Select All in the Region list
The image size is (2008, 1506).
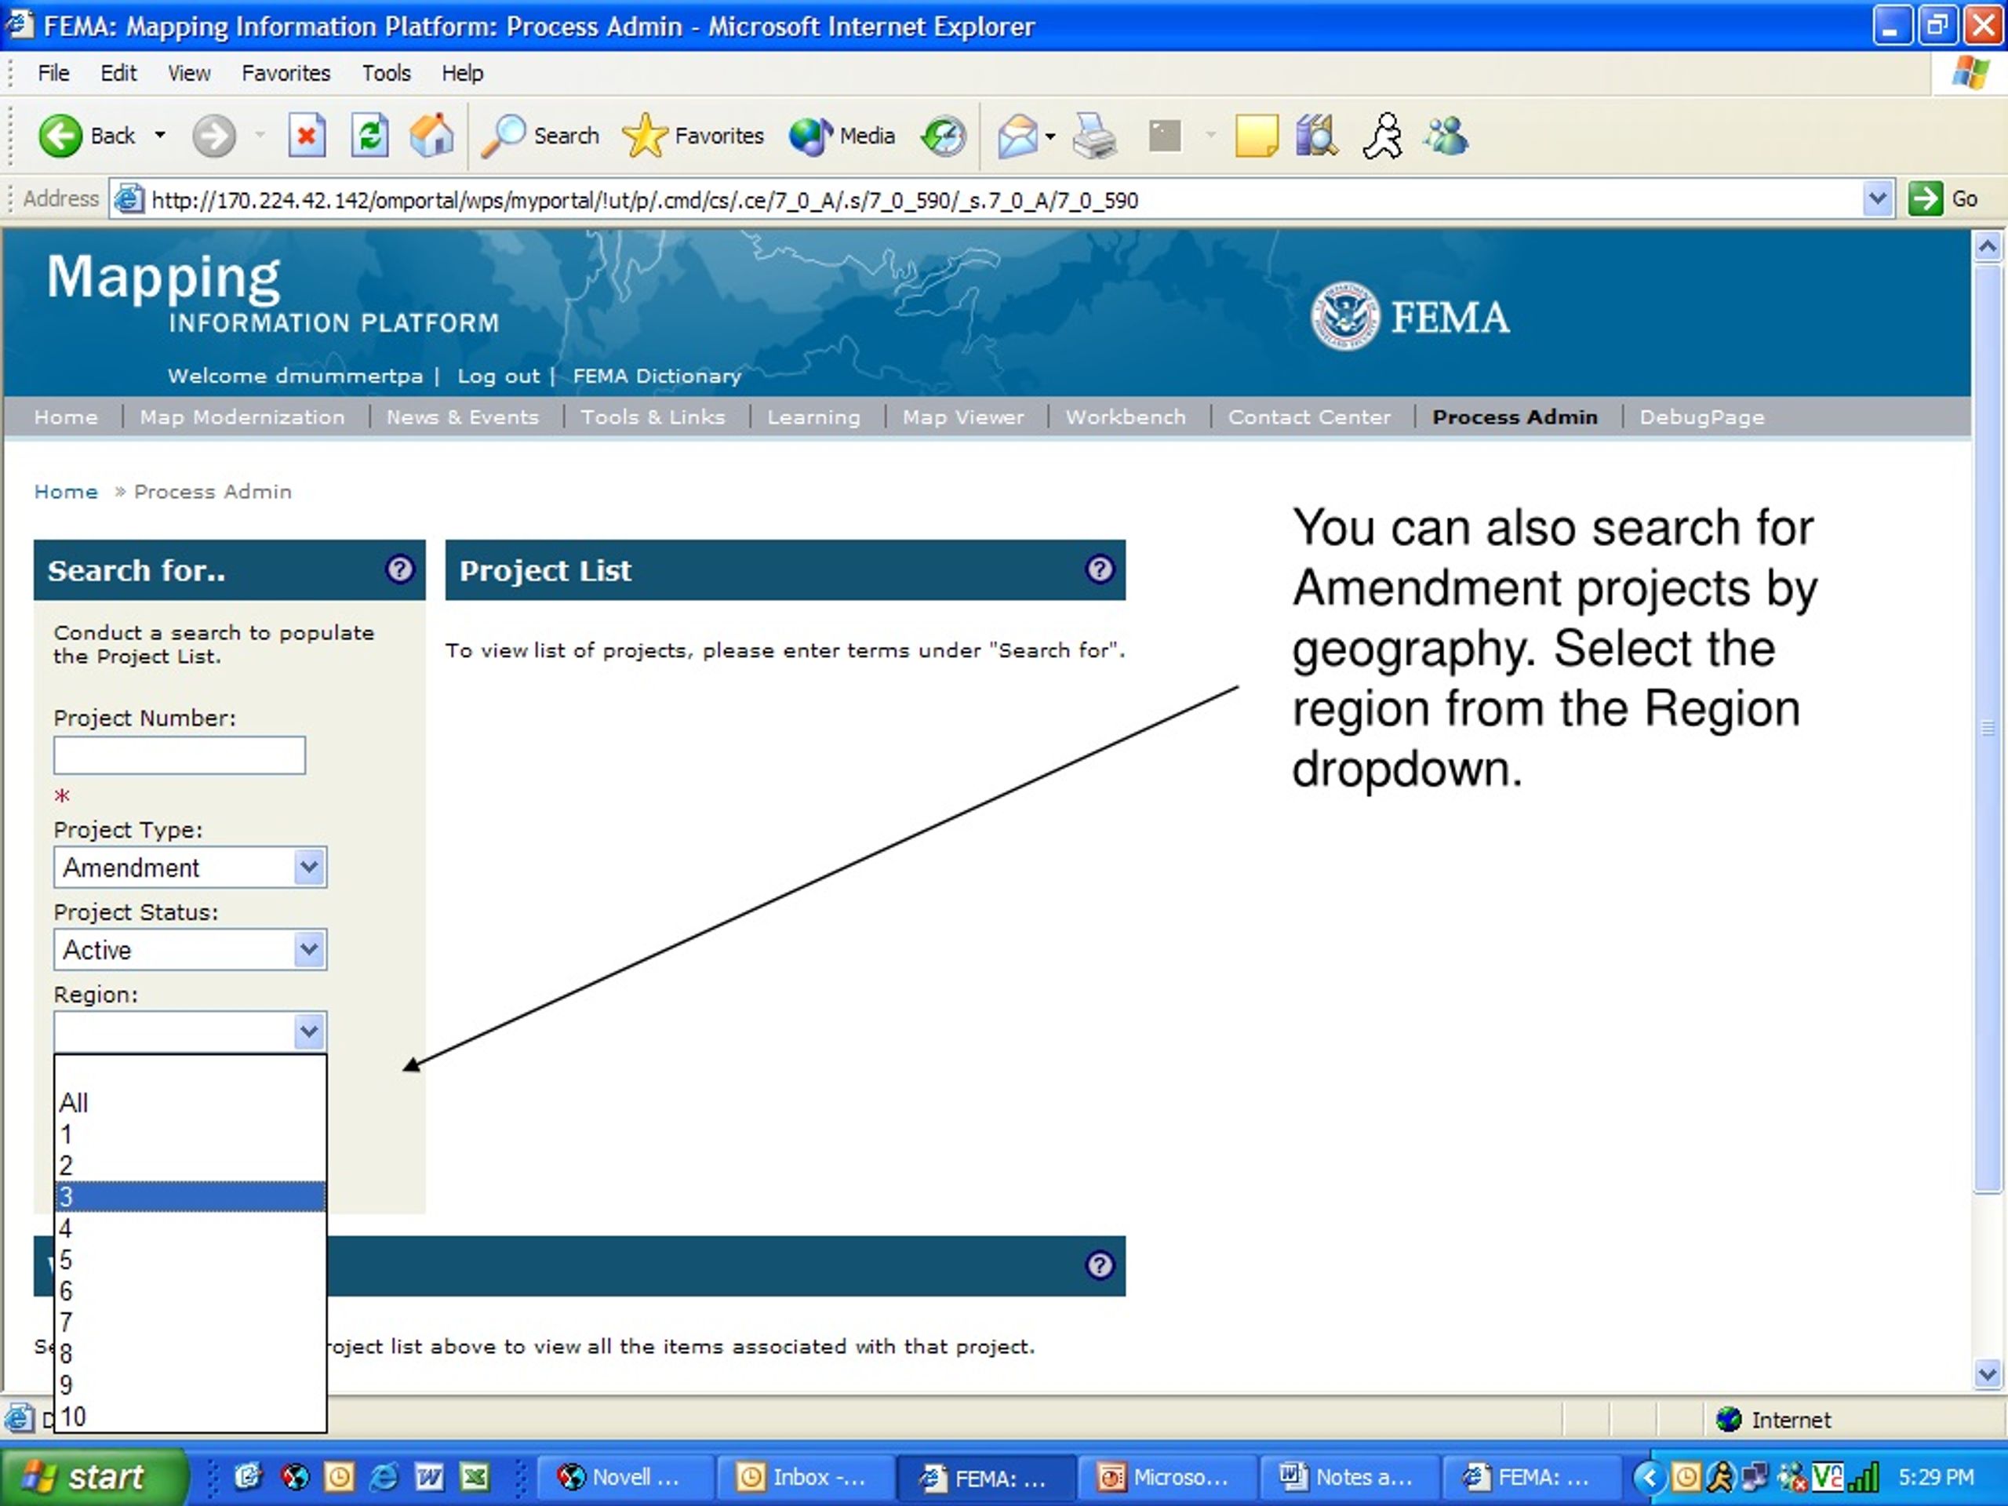coord(190,1103)
